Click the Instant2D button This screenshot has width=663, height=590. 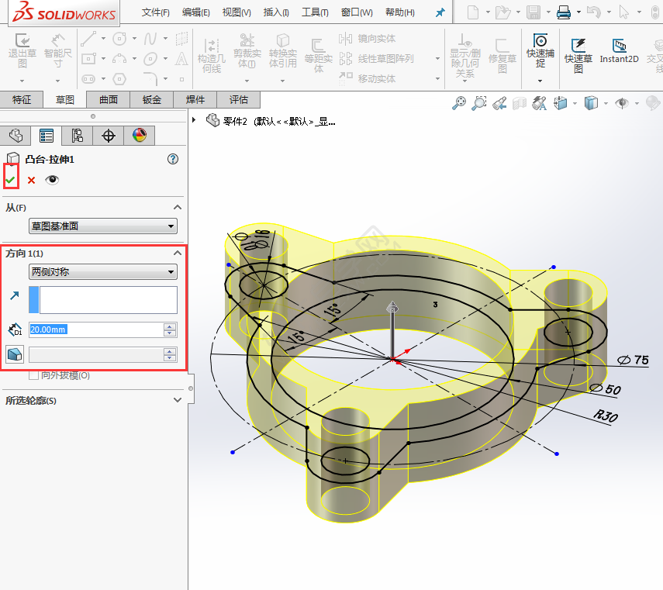[x=619, y=50]
